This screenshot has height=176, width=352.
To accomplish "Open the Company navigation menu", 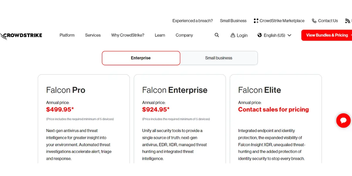I will click(184, 35).
